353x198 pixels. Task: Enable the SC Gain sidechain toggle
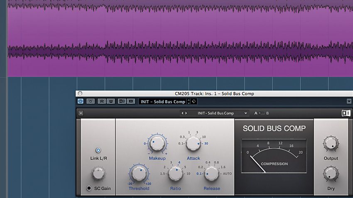pyautogui.click(x=88, y=188)
